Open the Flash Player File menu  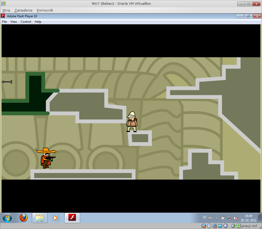pyautogui.click(x=4, y=22)
